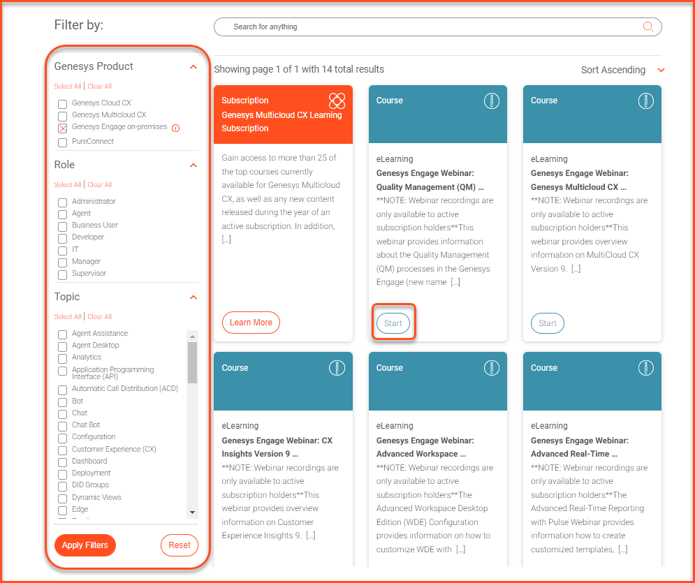This screenshot has height=583, width=695.
Task: Click Clear All under Topic
Action: tap(99, 317)
